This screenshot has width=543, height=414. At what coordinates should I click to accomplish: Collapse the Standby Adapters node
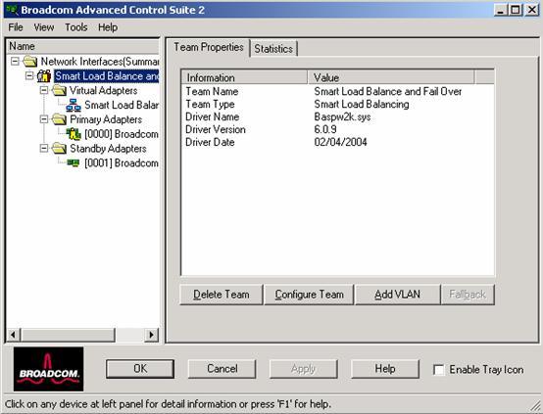point(44,149)
